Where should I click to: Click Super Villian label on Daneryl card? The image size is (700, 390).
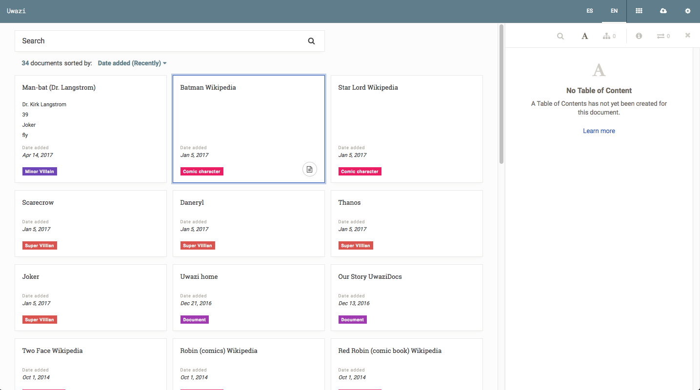[x=198, y=246]
